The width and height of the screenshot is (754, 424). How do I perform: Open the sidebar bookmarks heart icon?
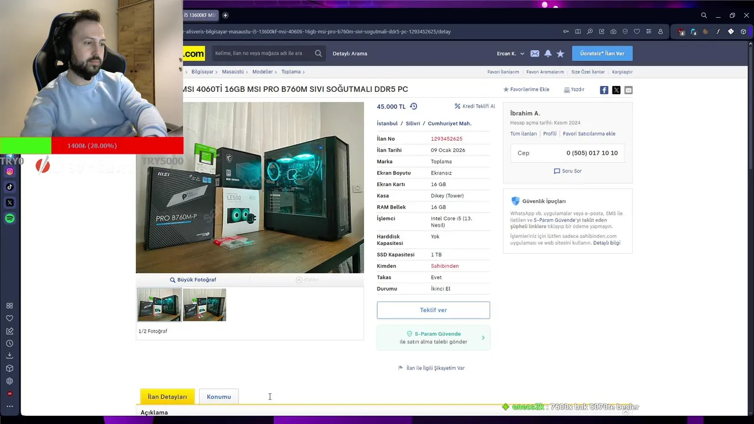click(9, 318)
